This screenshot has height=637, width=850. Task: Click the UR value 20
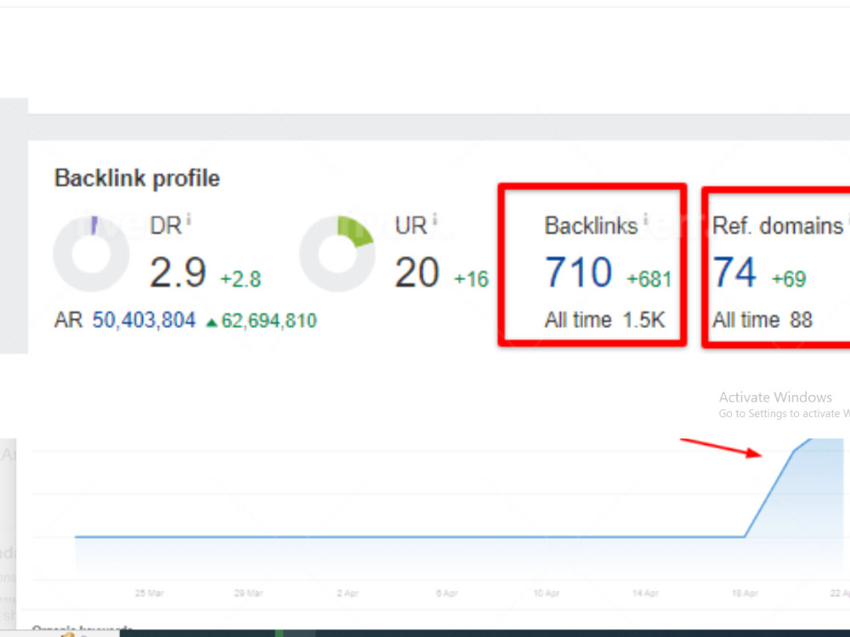click(416, 273)
